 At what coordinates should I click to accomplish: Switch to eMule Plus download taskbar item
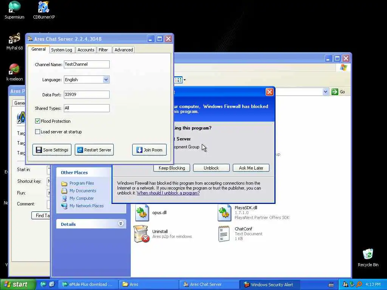[x=88, y=284]
